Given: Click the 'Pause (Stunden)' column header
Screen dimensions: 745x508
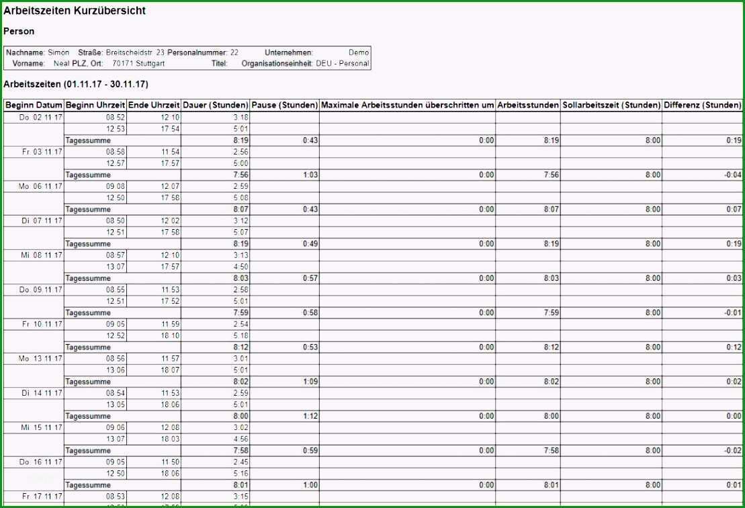Looking at the screenshot, I should pos(285,105).
